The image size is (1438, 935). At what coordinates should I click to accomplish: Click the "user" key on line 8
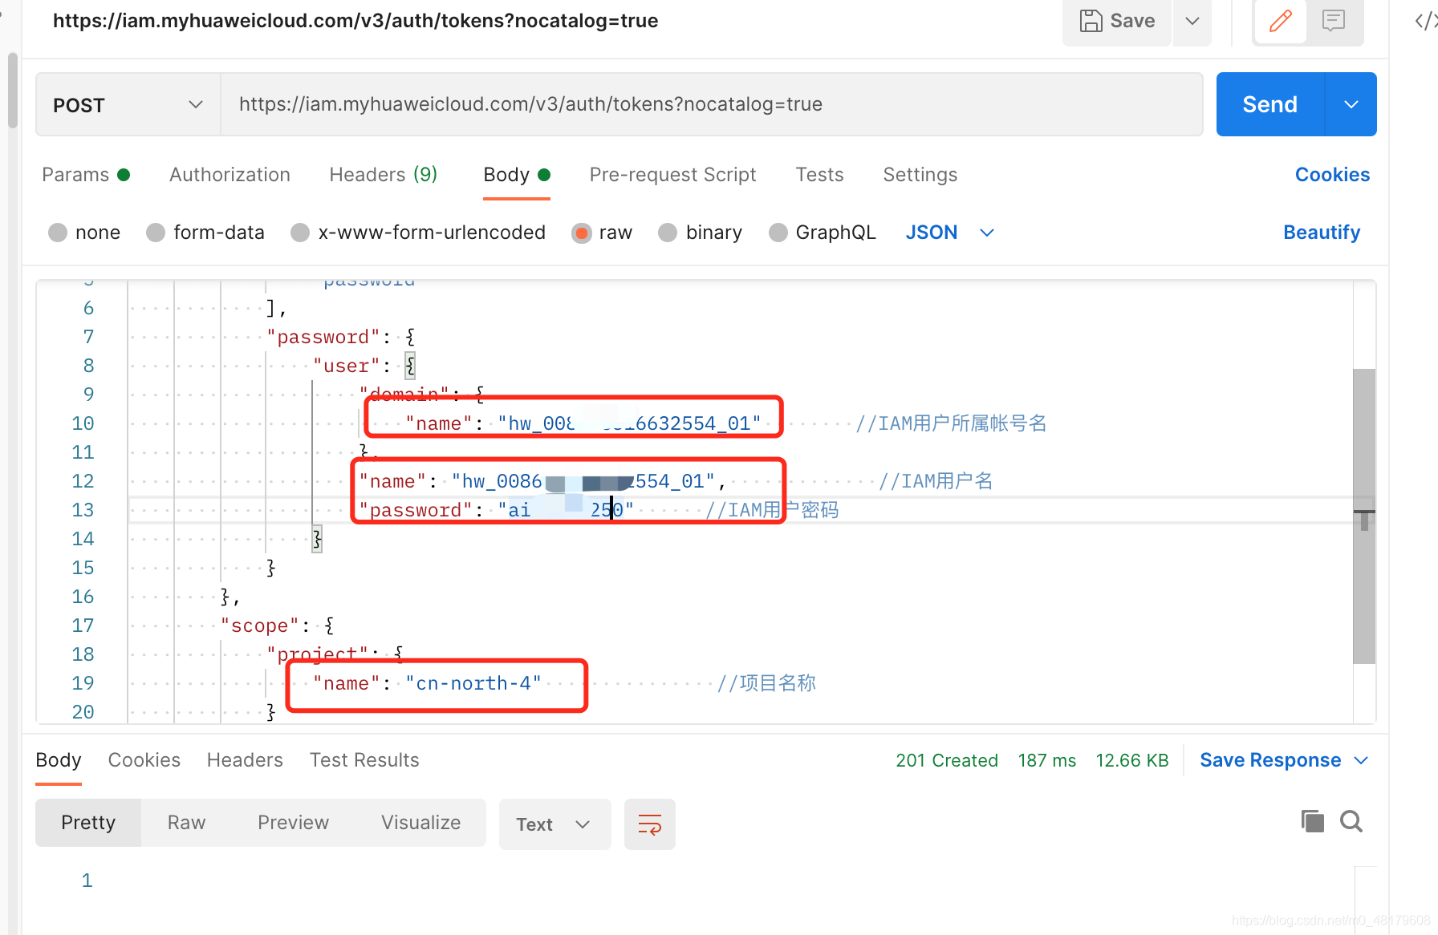[346, 366]
